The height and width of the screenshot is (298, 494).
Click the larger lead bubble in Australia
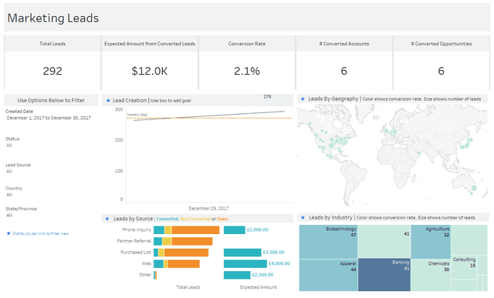[474, 188]
